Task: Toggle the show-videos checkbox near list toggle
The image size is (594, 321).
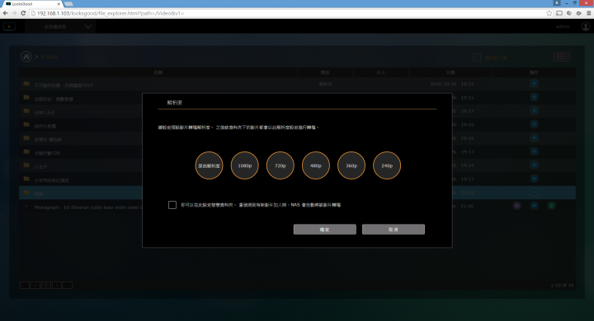Action: coord(477,58)
